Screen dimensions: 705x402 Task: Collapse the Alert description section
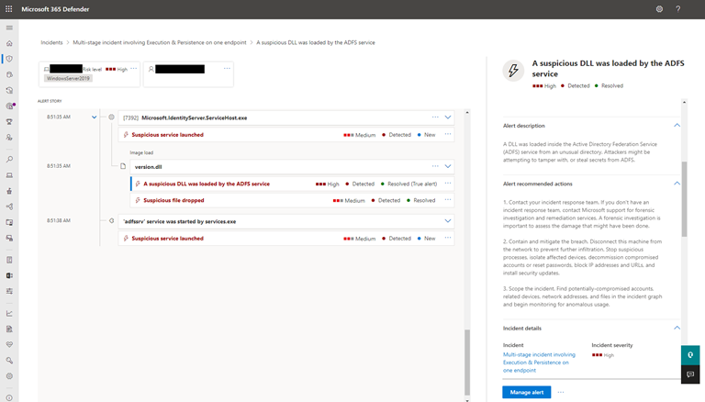pyautogui.click(x=677, y=125)
